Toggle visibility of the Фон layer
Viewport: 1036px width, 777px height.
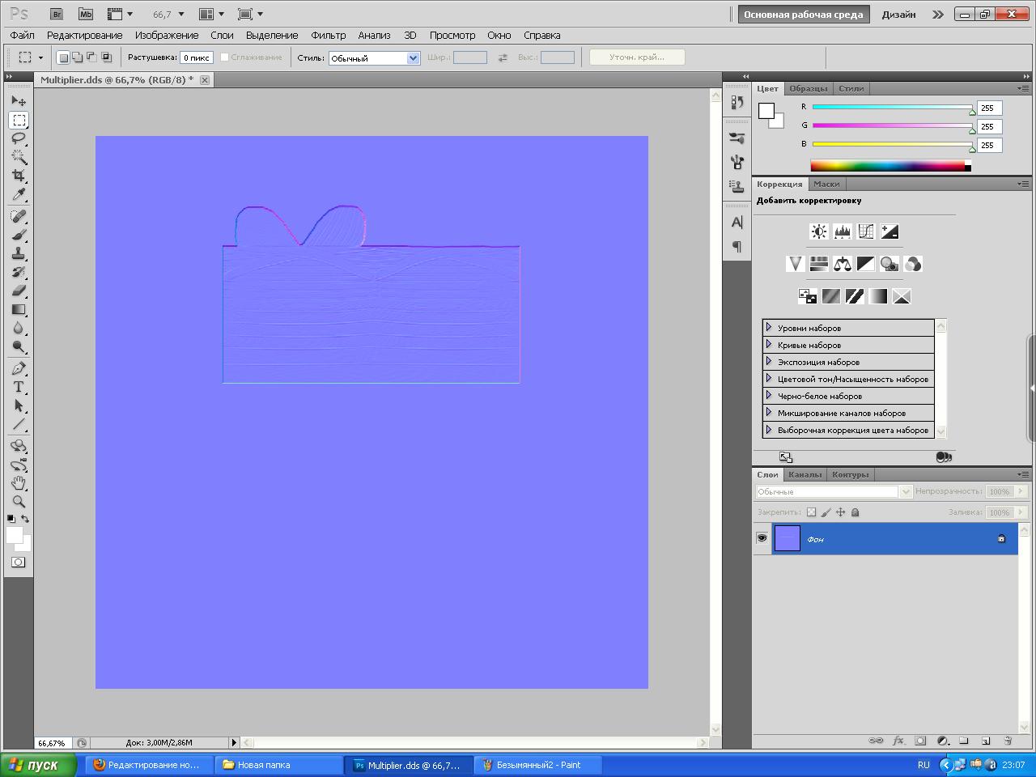click(x=762, y=538)
